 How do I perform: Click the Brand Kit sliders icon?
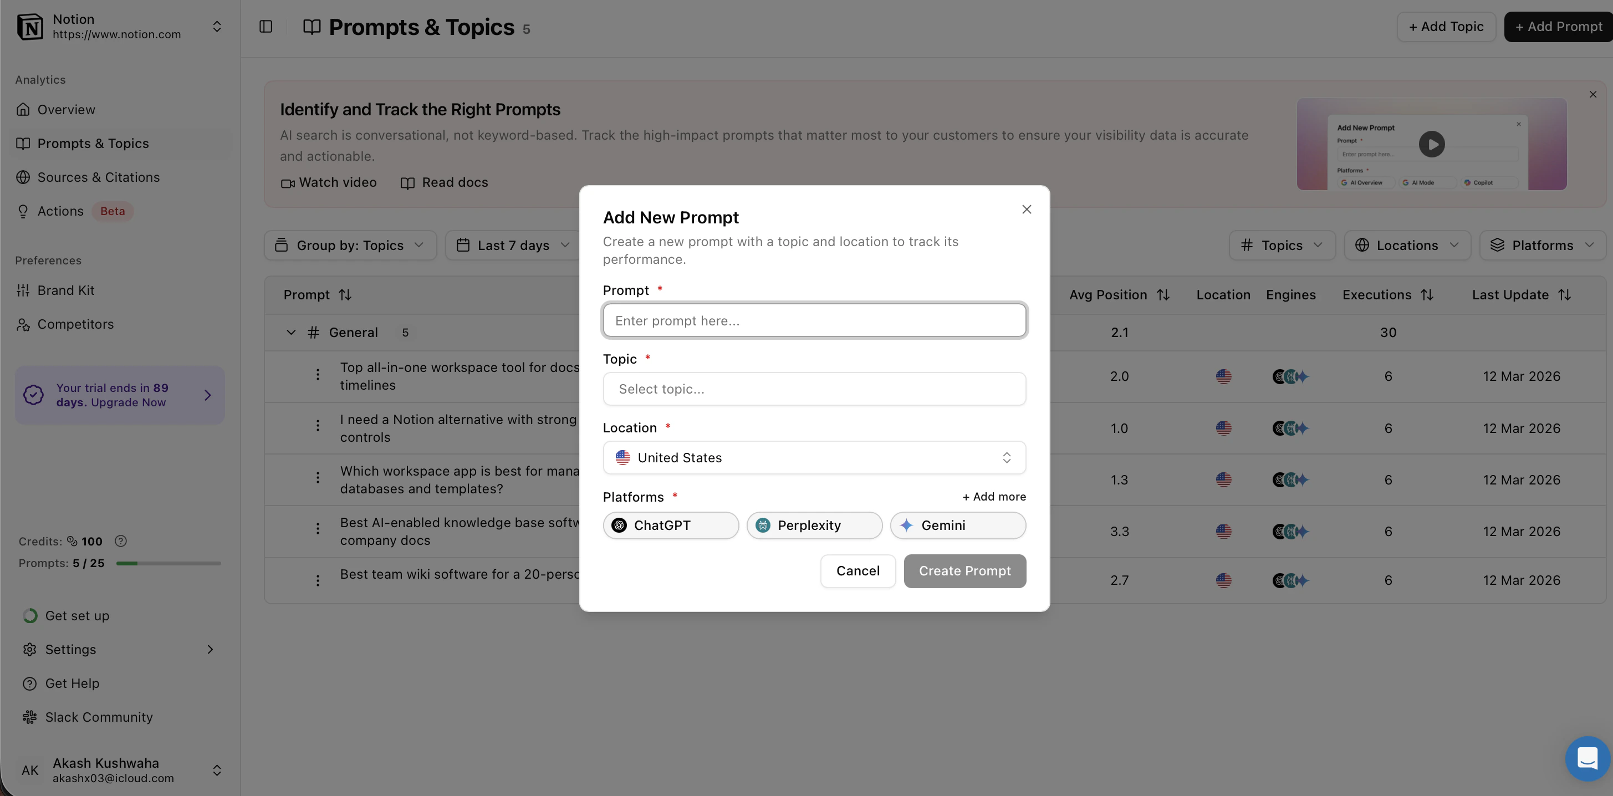(23, 290)
